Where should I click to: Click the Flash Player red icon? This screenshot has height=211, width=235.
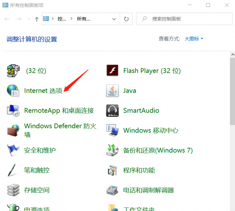pyautogui.click(x=112, y=70)
